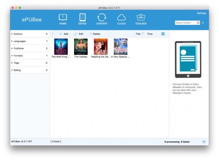
Task: Click the CLOUD tab label
Action: [121, 24]
